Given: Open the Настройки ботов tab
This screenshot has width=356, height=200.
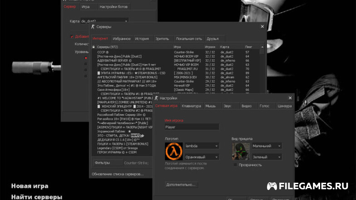Looking at the screenshot, I should [114, 6].
